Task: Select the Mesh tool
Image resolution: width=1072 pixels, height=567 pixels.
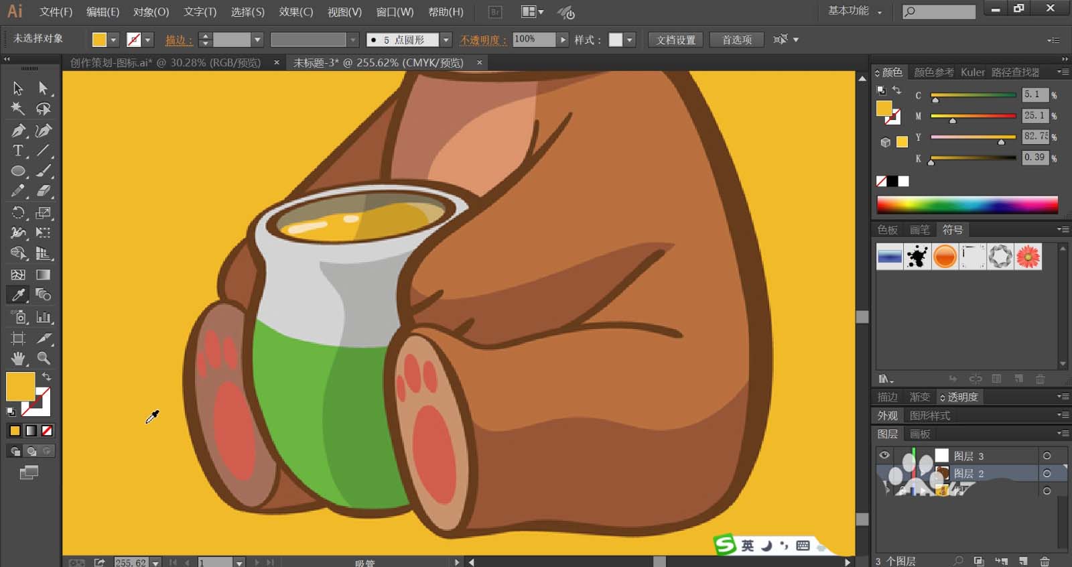Action: [18, 275]
